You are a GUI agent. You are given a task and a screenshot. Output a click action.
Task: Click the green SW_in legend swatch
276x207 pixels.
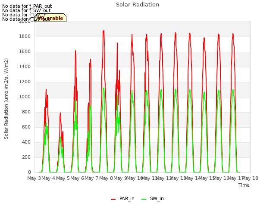144,199
